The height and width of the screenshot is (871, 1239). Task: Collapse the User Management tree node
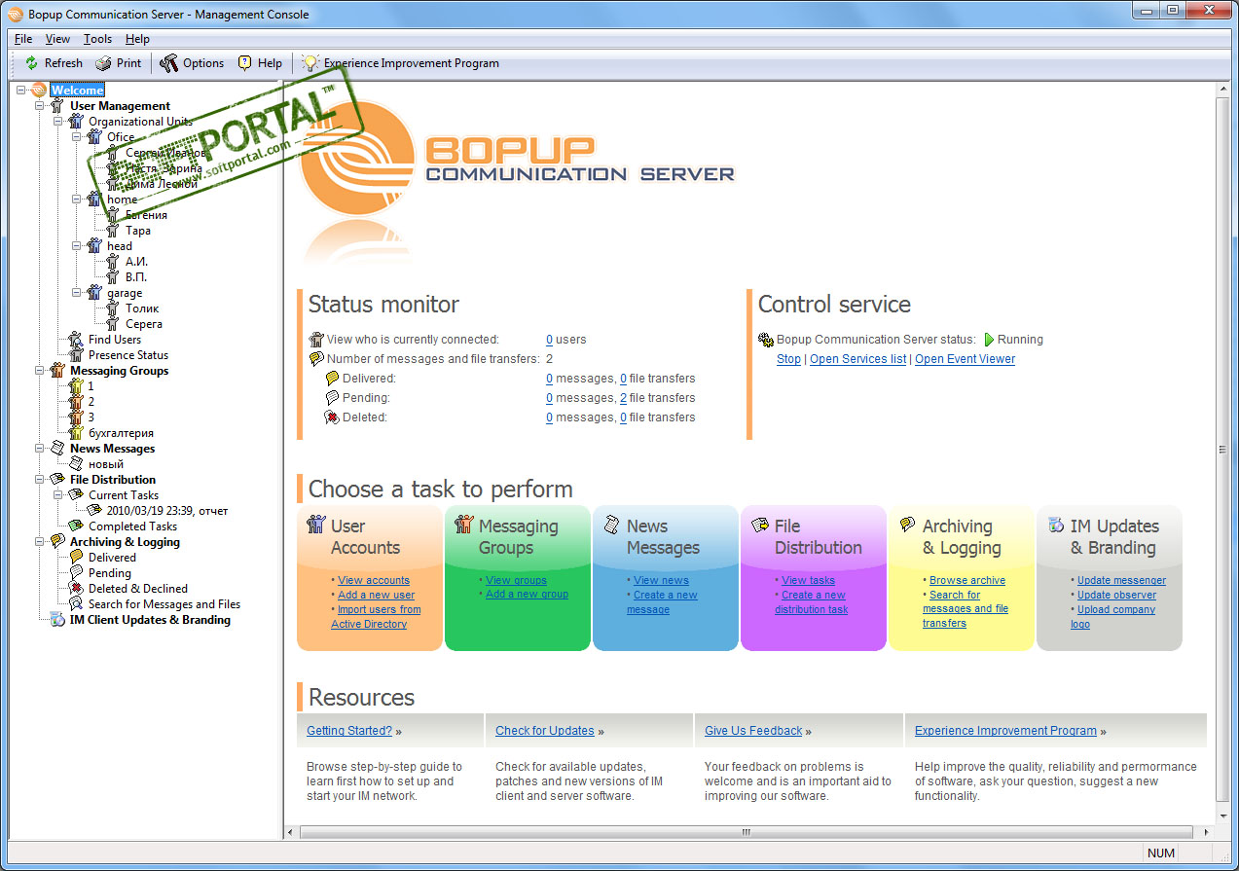[39, 106]
